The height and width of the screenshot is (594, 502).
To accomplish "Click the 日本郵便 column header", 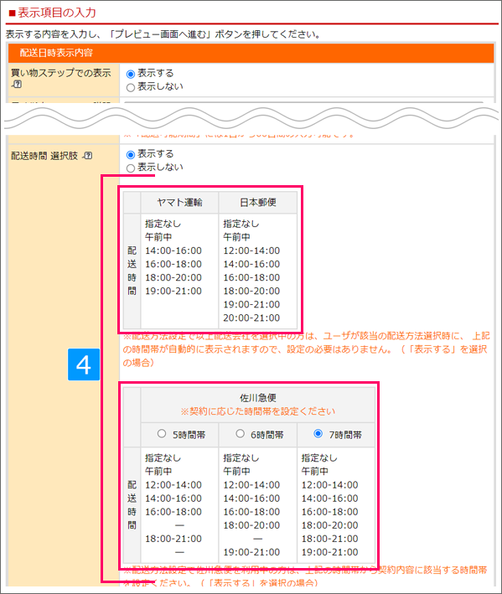I will [x=257, y=202].
